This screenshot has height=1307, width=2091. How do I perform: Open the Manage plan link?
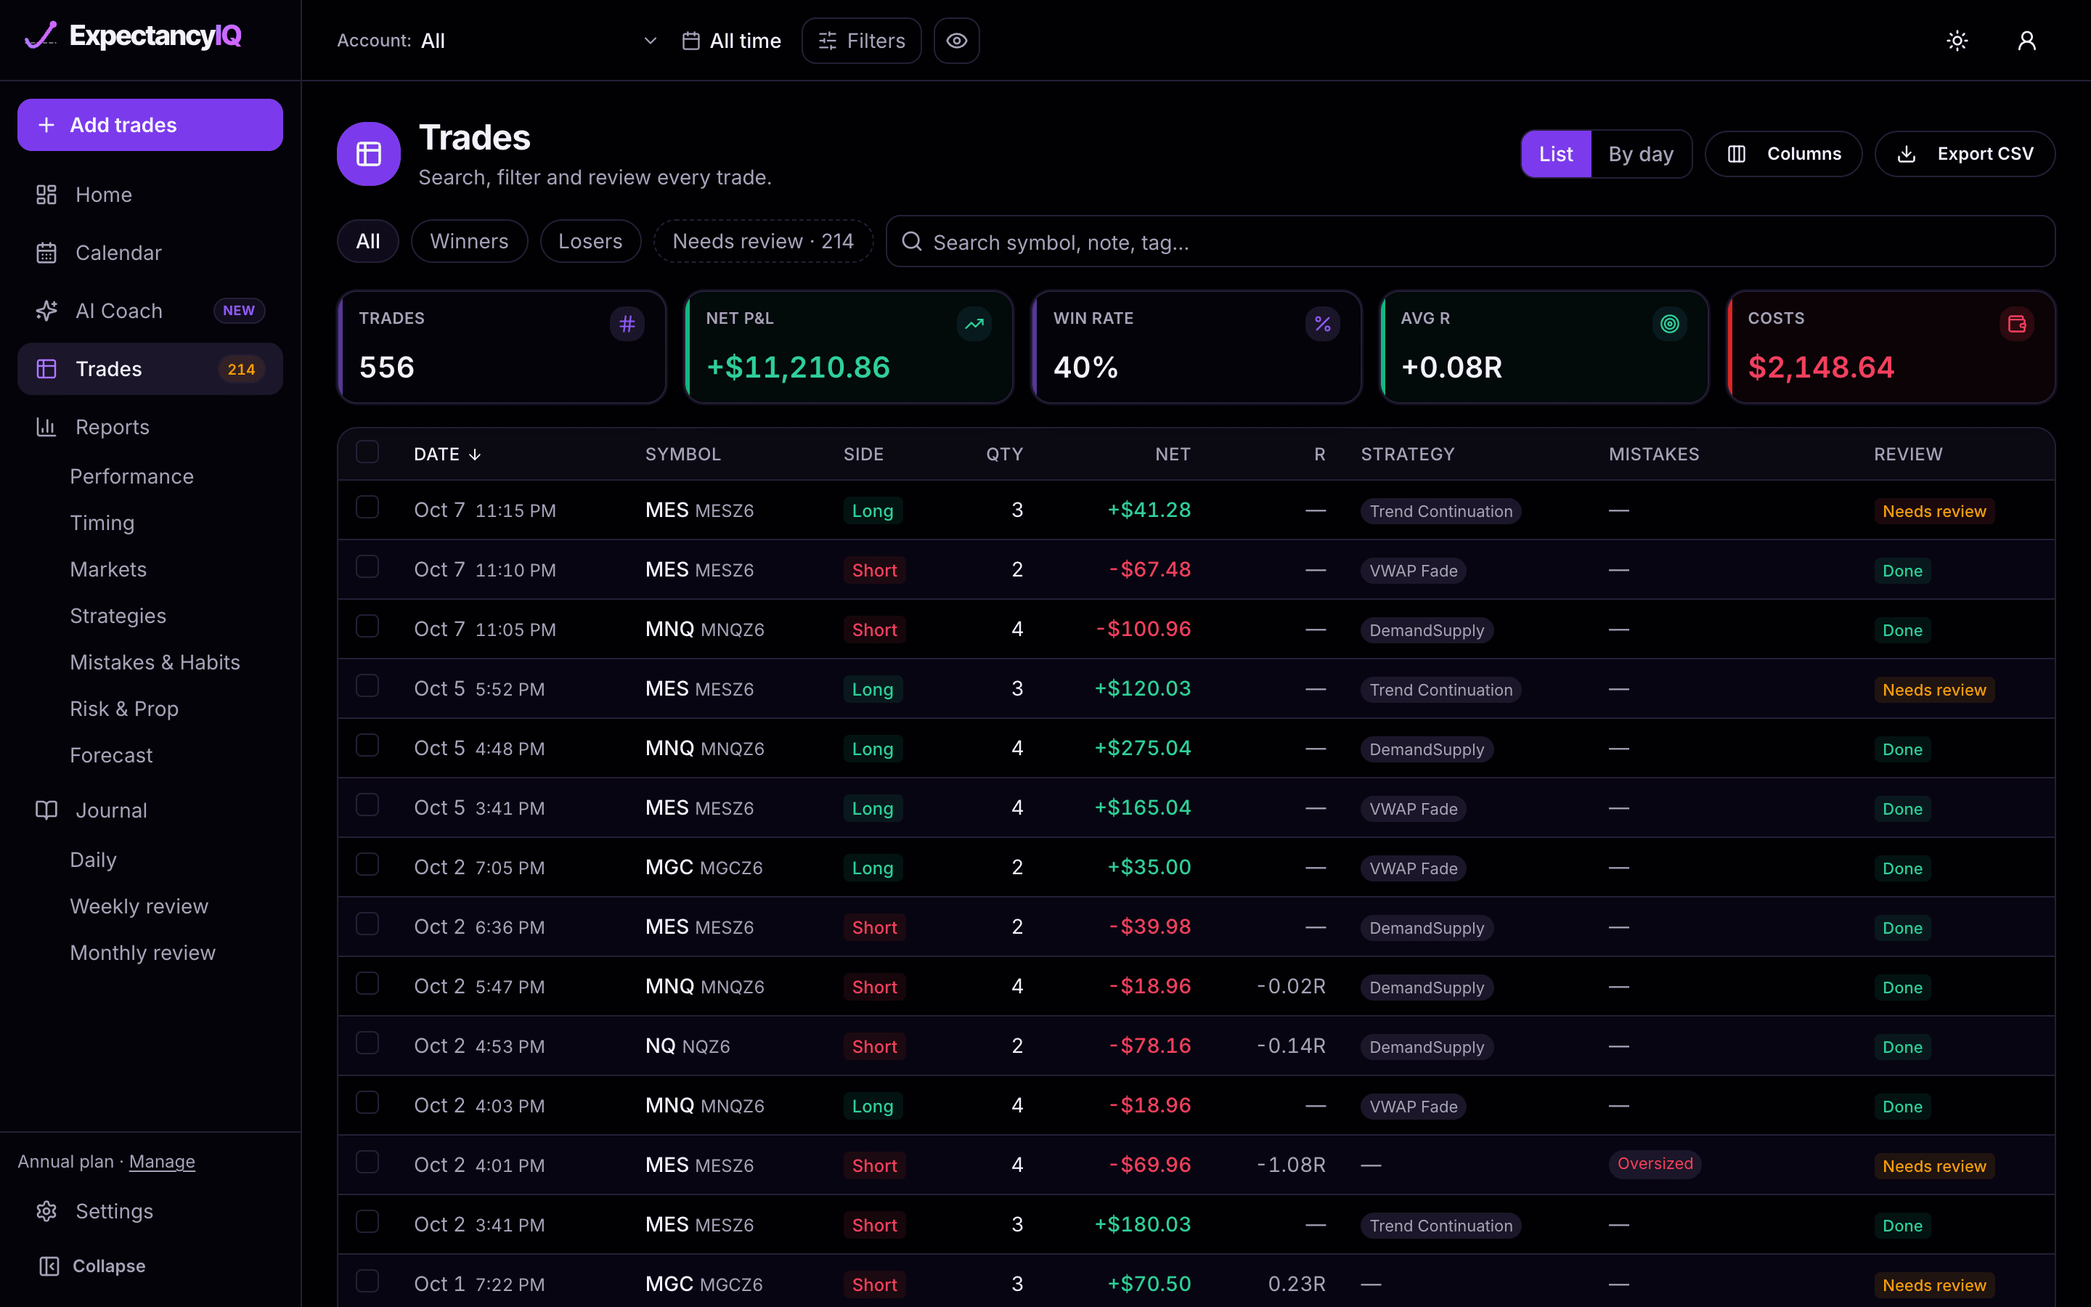(x=162, y=1161)
